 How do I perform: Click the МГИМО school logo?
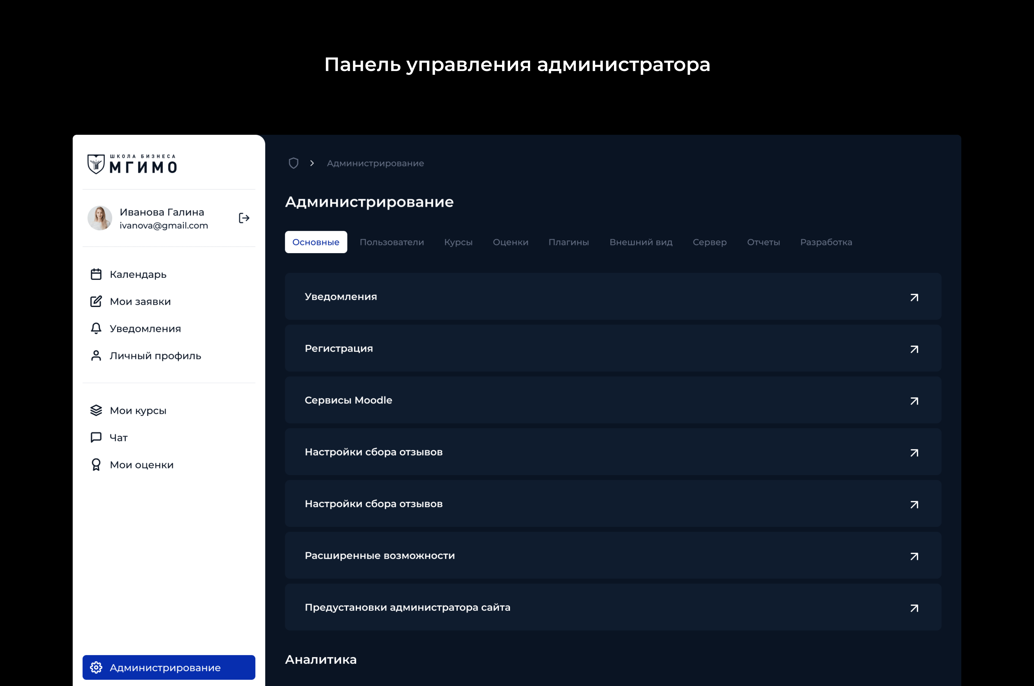tap(132, 164)
